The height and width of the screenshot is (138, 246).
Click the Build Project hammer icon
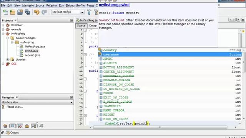click(89, 12)
